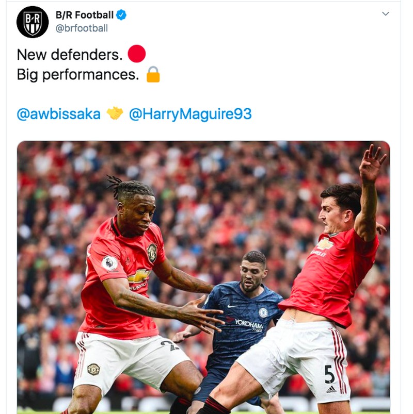This screenshot has width=413, height=414.
Task: Click the "Big performances." tweet text
Action: (78, 75)
